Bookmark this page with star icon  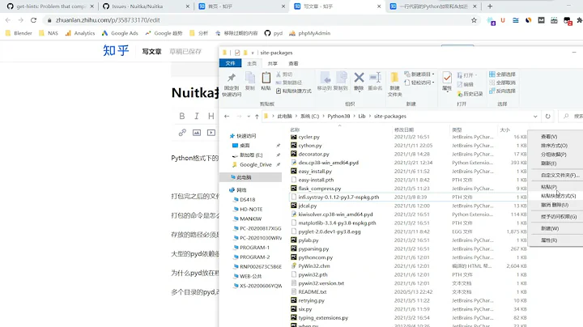tap(474, 20)
